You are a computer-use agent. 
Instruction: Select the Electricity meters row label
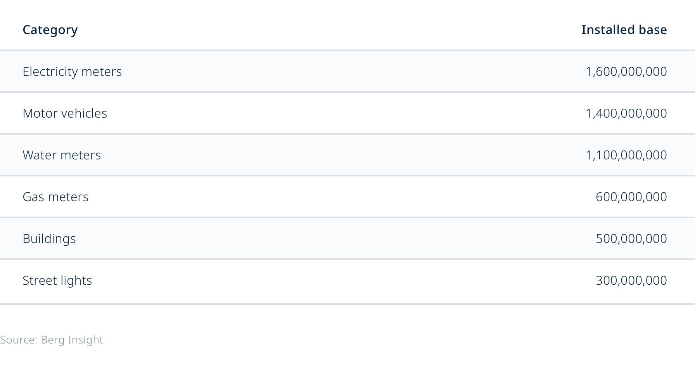[x=72, y=72]
